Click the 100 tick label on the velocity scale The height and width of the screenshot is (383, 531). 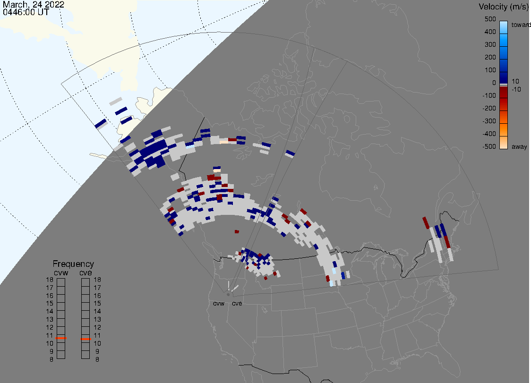pos(490,70)
